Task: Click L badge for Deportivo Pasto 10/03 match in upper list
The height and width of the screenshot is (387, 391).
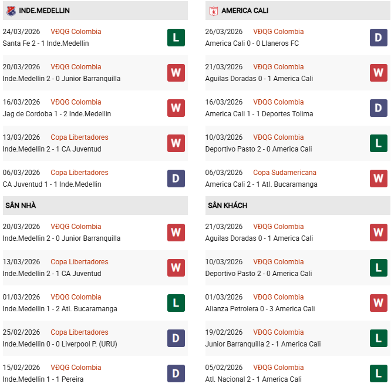Action: 379,143
